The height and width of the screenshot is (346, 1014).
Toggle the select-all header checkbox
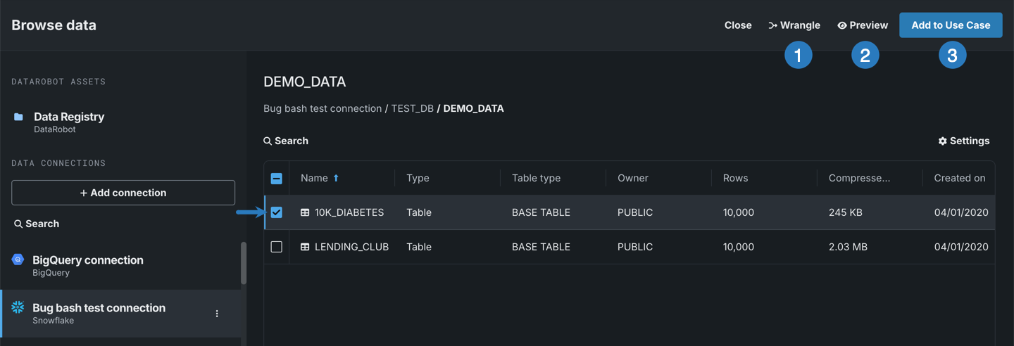coord(277,179)
